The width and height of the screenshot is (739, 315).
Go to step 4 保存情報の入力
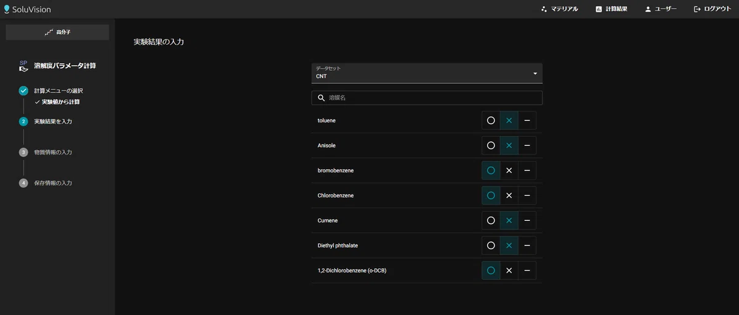pyautogui.click(x=52, y=183)
